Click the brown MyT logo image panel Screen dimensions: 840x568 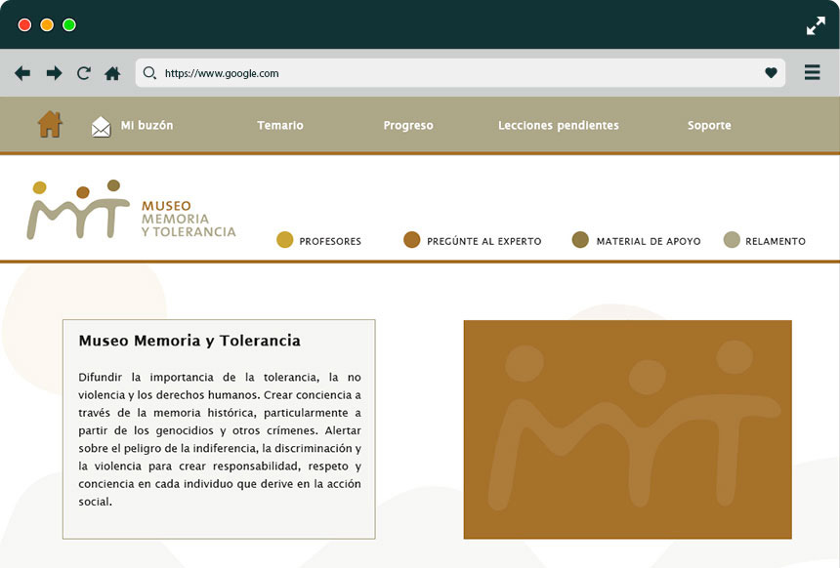click(627, 429)
